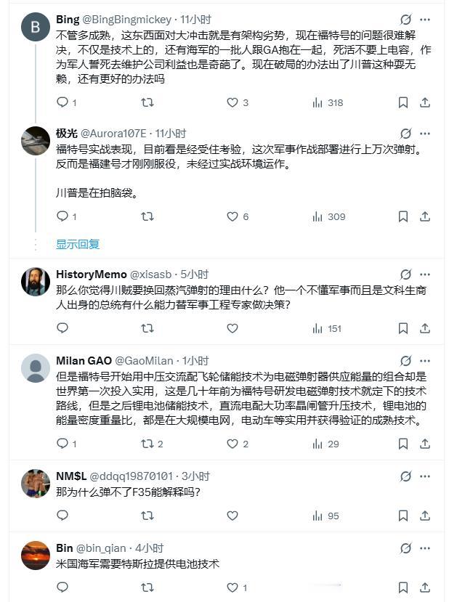
Task: Toggle like on 极光's reply with 6 likes
Action: (x=238, y=216)
